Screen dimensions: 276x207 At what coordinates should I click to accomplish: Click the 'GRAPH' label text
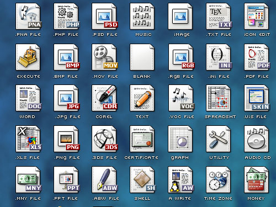tap(180, 158)
